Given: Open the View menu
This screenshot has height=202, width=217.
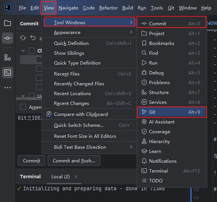Looking at the screenshot, I should coord(49,8).
